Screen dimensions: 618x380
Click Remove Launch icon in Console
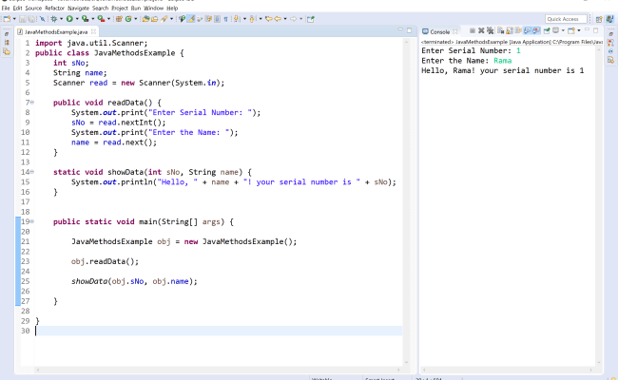pyautogui.click(x=481, y=30)
